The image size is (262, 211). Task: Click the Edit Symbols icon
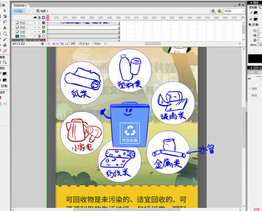coord(220,10)
